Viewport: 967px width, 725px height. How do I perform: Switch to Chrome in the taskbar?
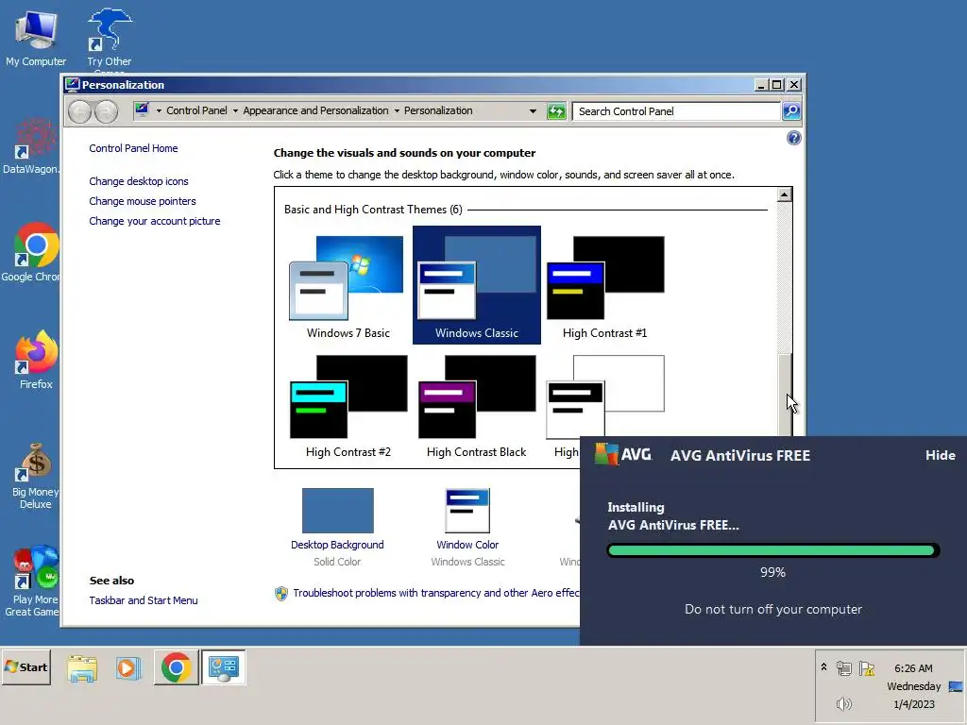tap(176, 667)
